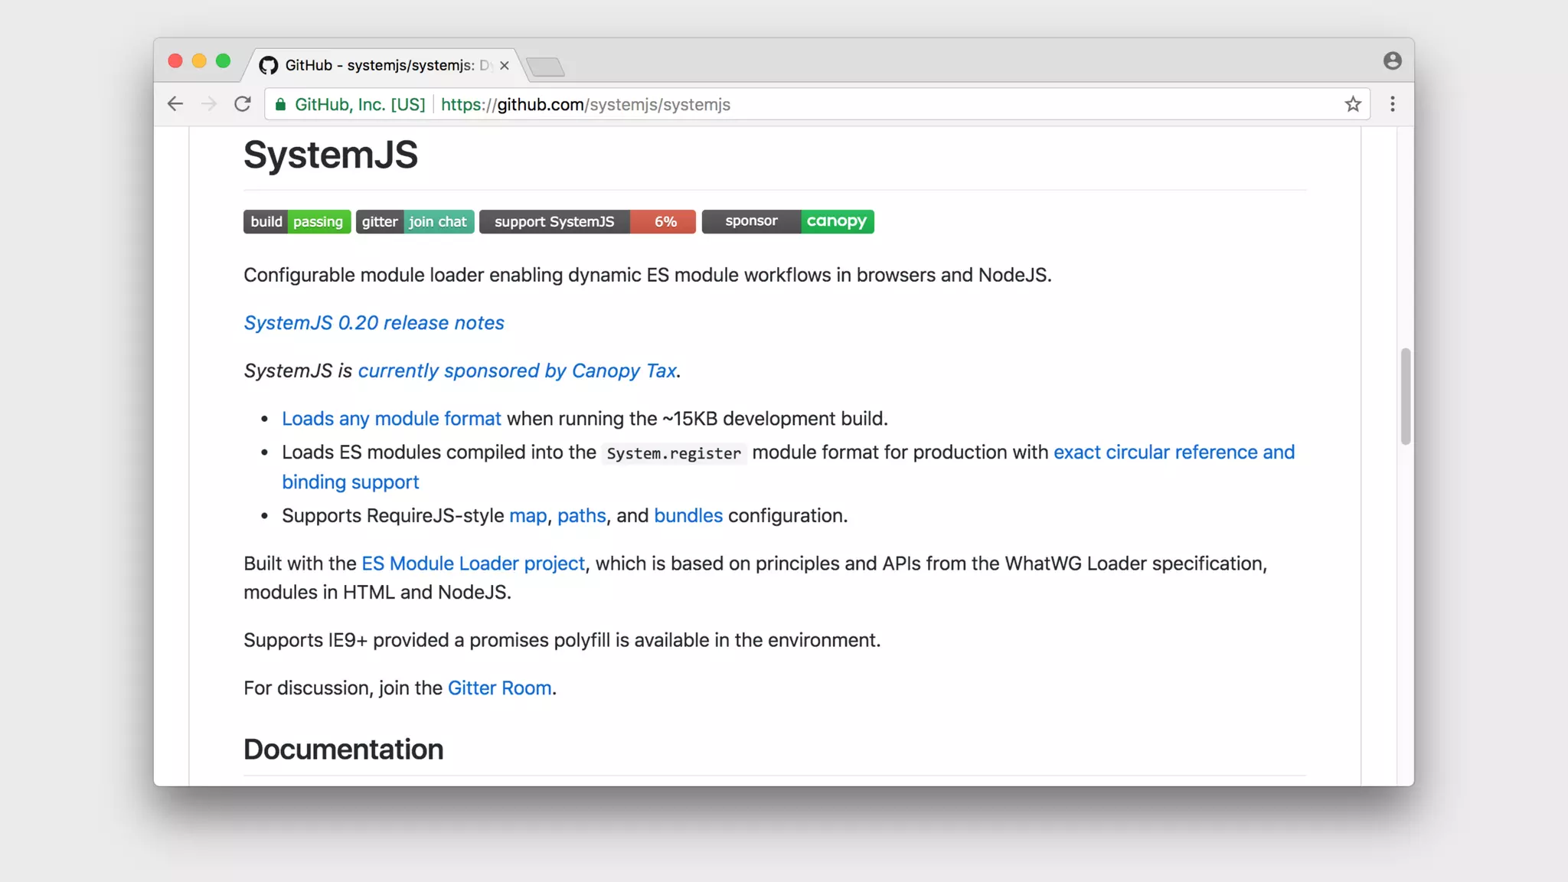Screen dimensions: 1568x882
Task: Open currently sponsored by Canopy Tax link
Action: 517,371
